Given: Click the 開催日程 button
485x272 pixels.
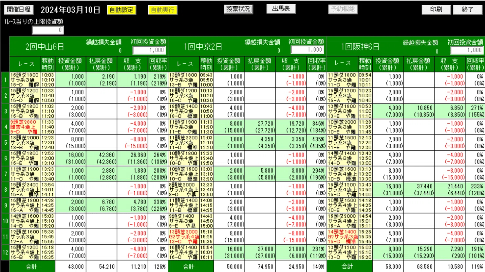Looking at the screenshot, I should 19,9.
